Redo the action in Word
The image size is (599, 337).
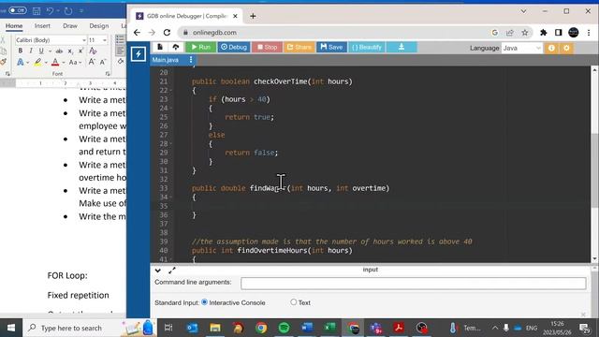(68, 10)
